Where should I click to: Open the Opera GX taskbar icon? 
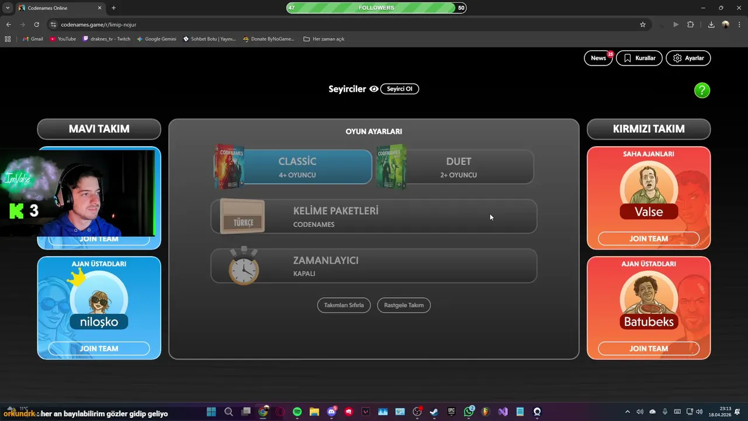coord(280,412)
